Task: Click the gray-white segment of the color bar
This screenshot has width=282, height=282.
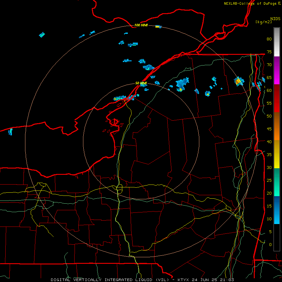Action: (x=277, y=42)
